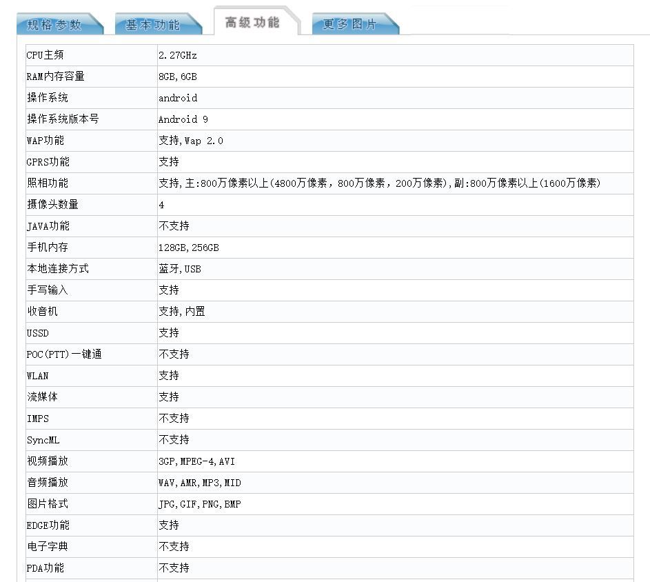This screenshot has height=582, width=650.
Task: Click 支持 in the WLAN row
Action: (169, 375)
